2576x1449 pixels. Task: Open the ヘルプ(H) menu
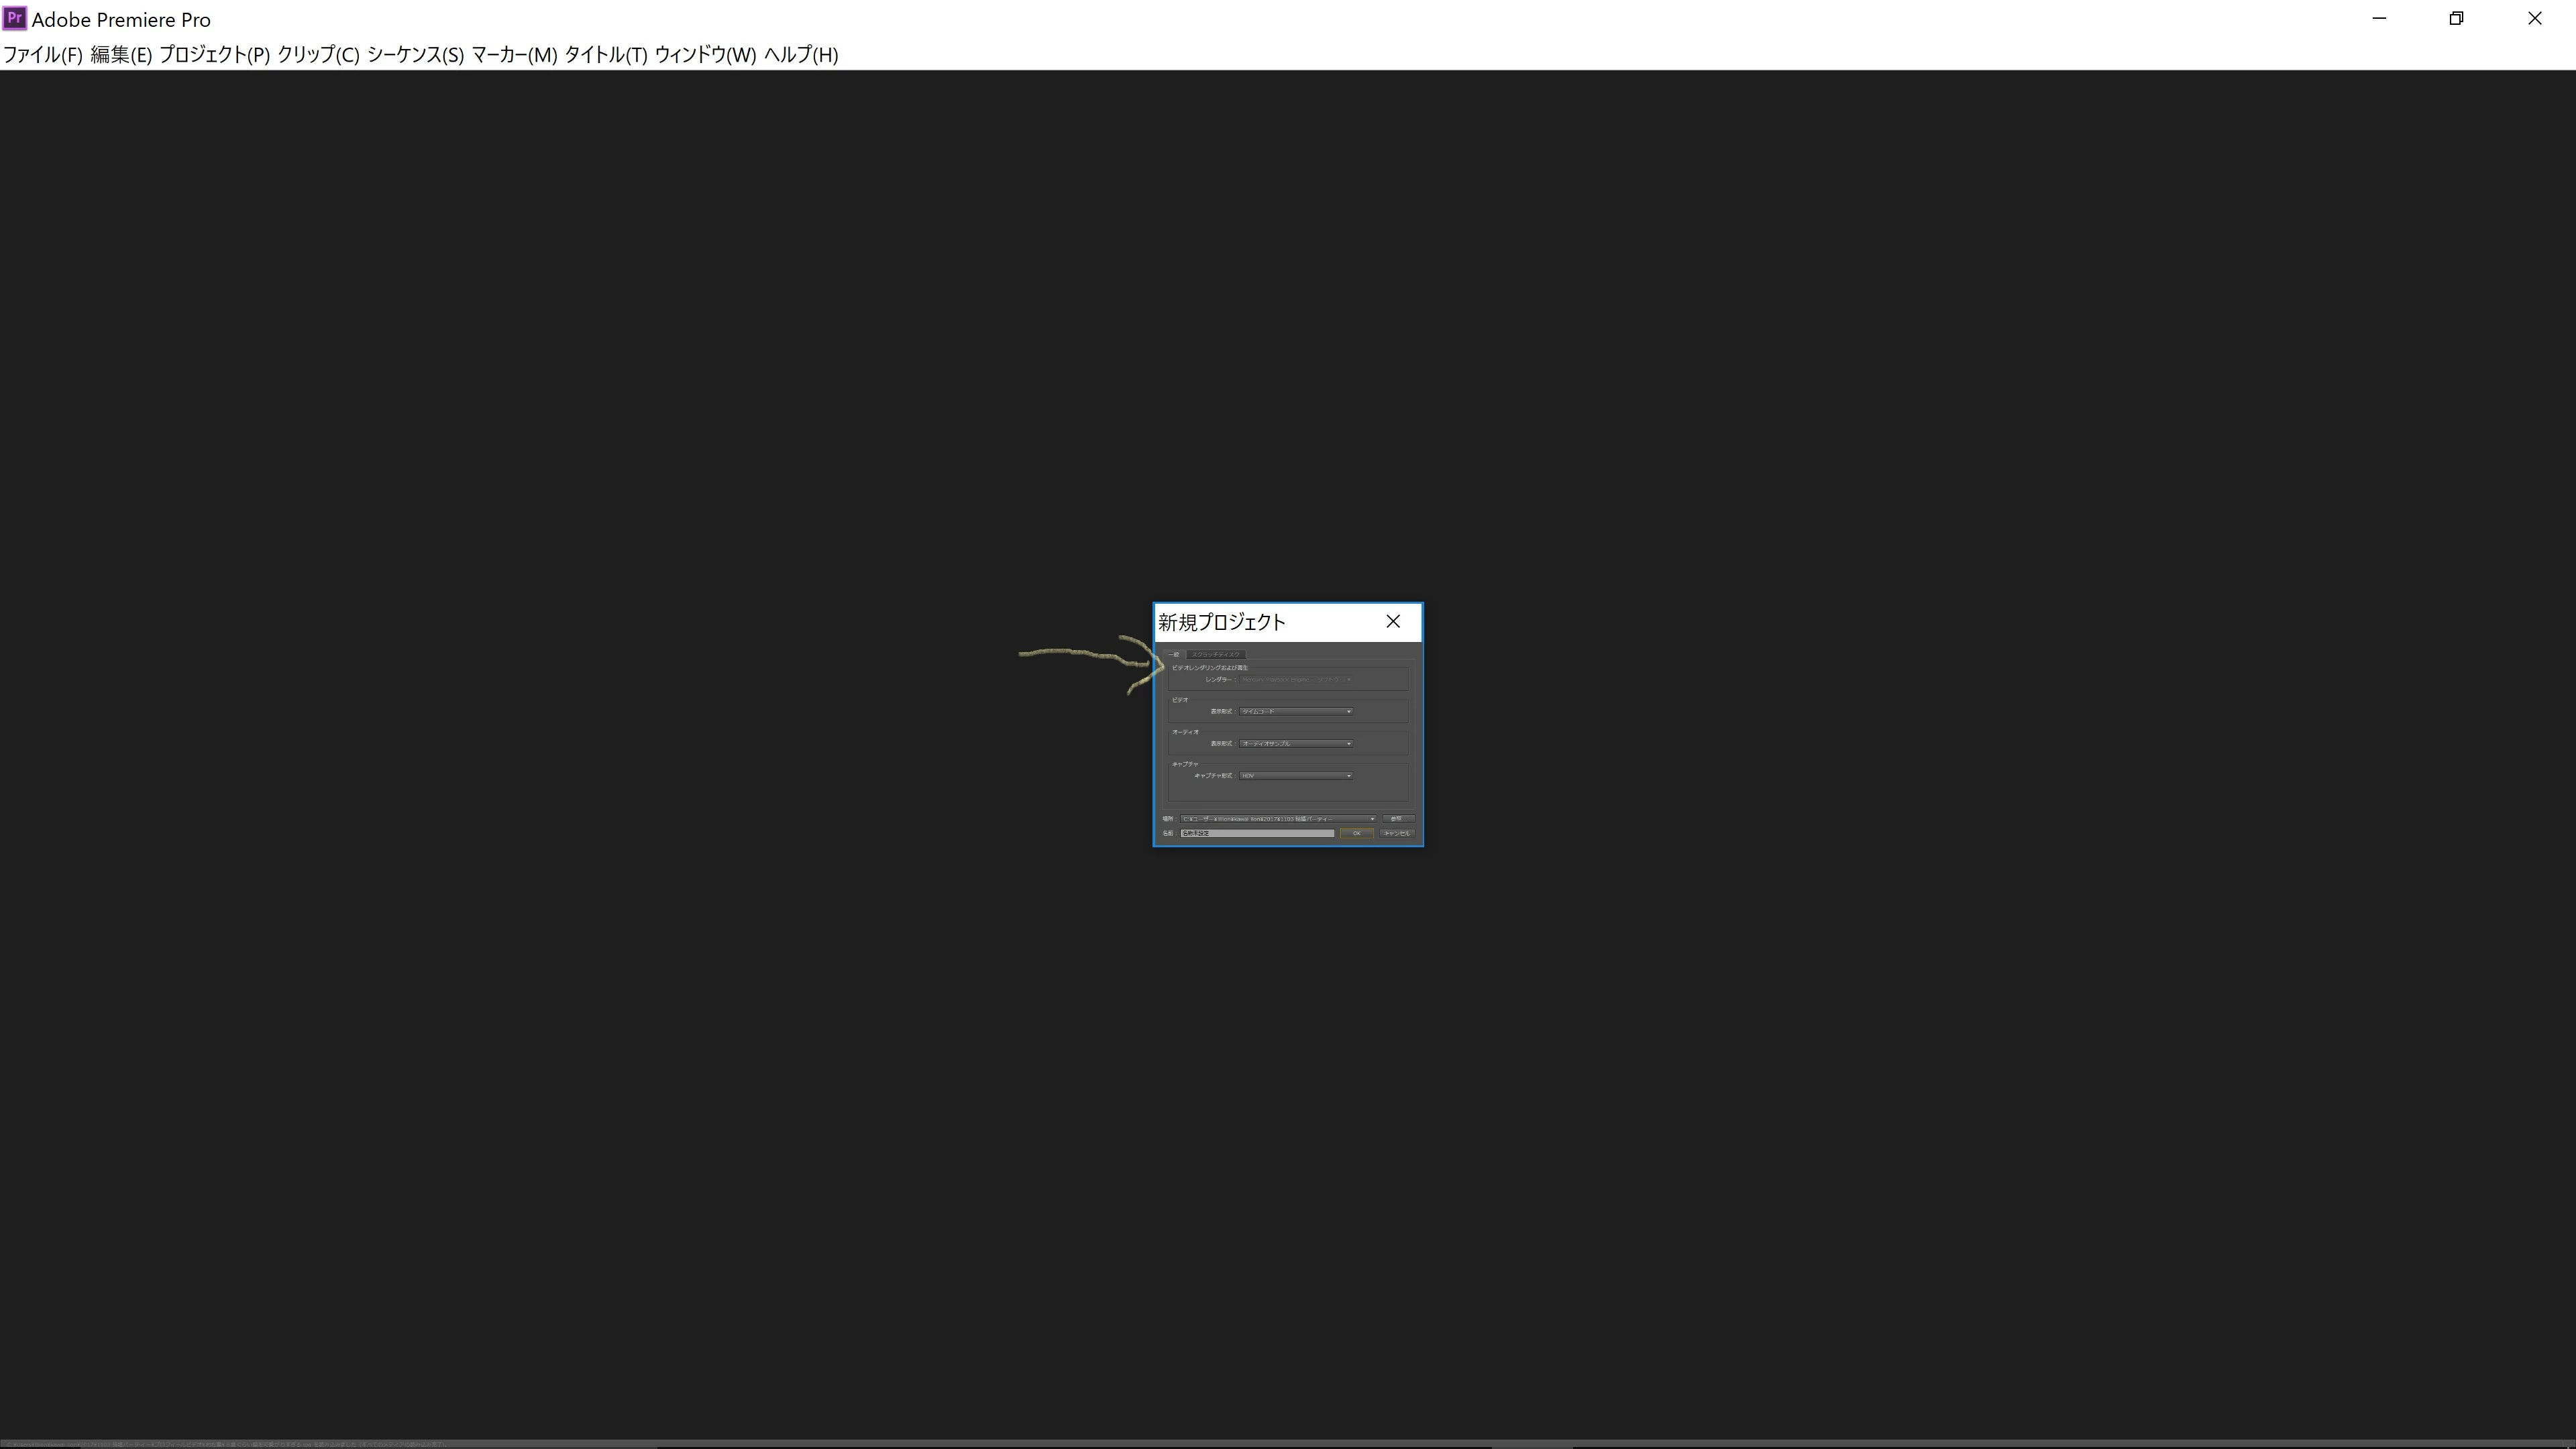[800, 55]
